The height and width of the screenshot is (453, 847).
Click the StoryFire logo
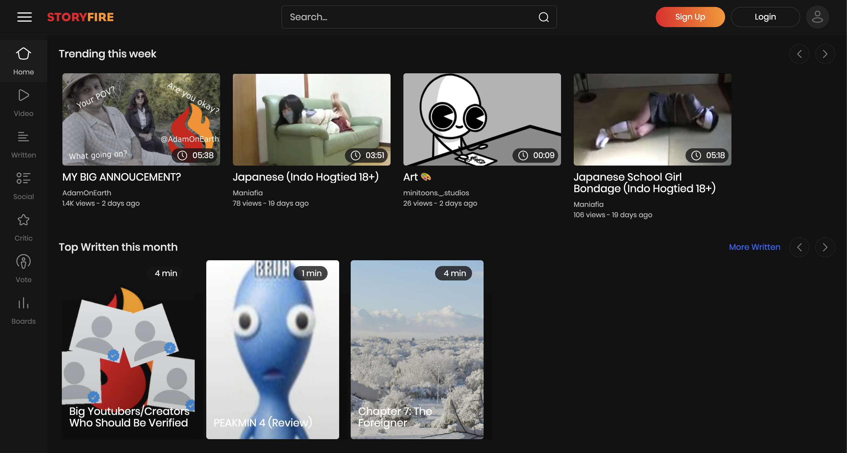click(80, 17)
